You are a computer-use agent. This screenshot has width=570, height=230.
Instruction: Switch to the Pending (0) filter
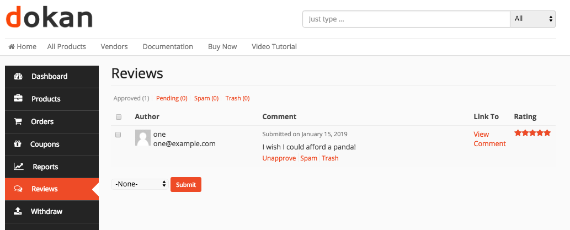click(172, 98)
